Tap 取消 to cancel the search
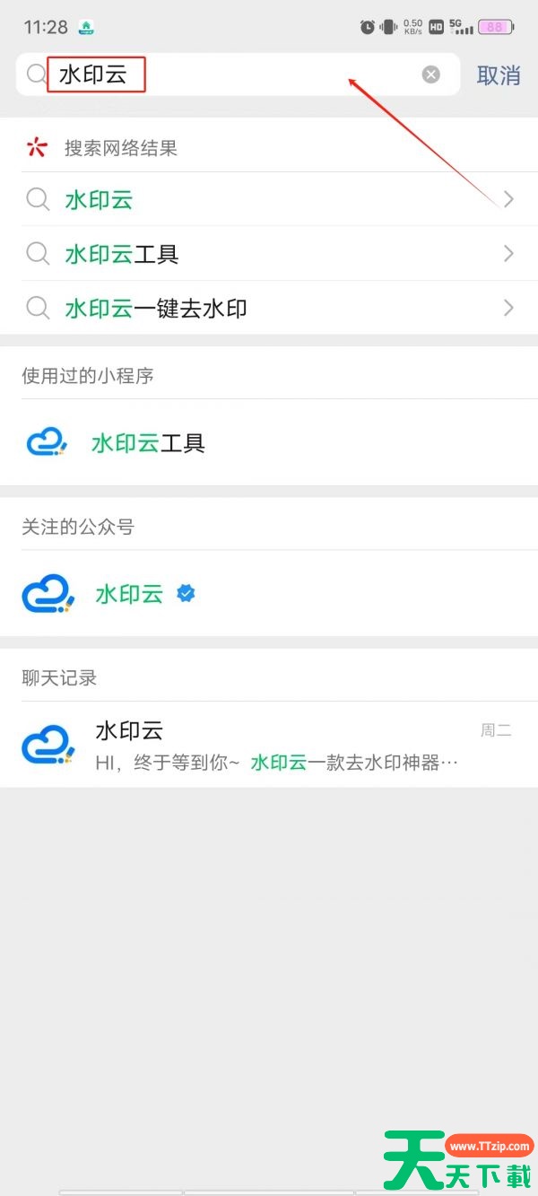Viewport: 538px width, 1196px height. click(x=499, y=74)
